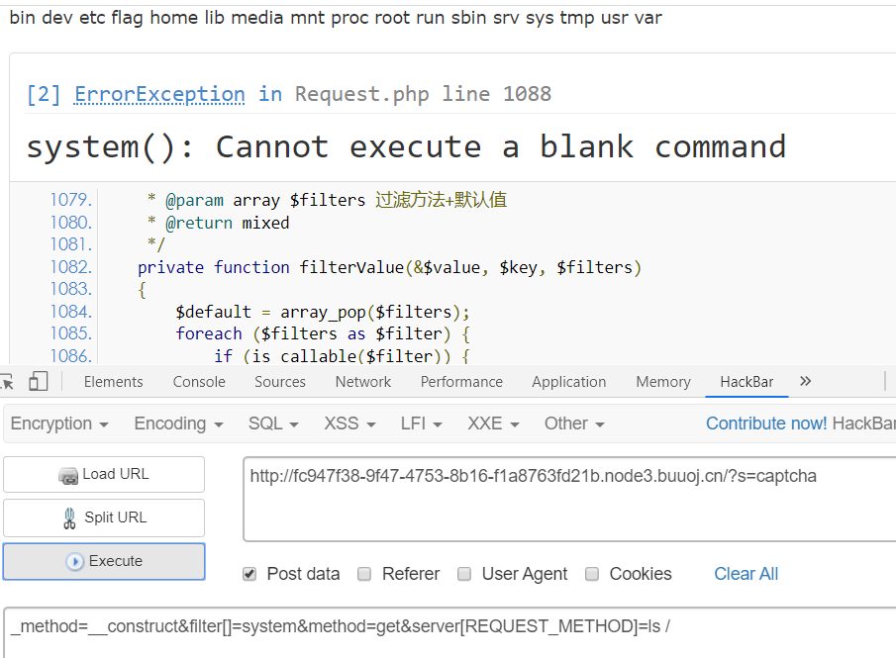This screenshot has height=658, width=896.
Task: Uncheck the Post data checkbox
Action: [249, 574]
